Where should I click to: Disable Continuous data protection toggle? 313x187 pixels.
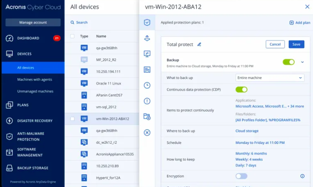[241, 89]
